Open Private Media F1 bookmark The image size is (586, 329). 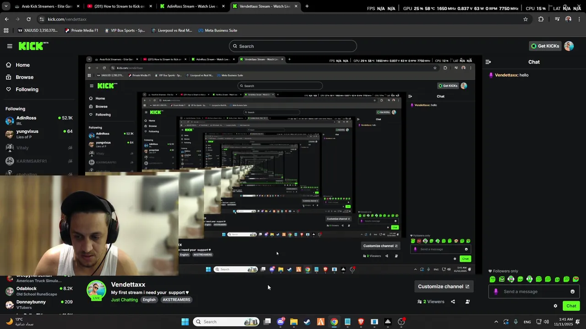click(81, 31)
